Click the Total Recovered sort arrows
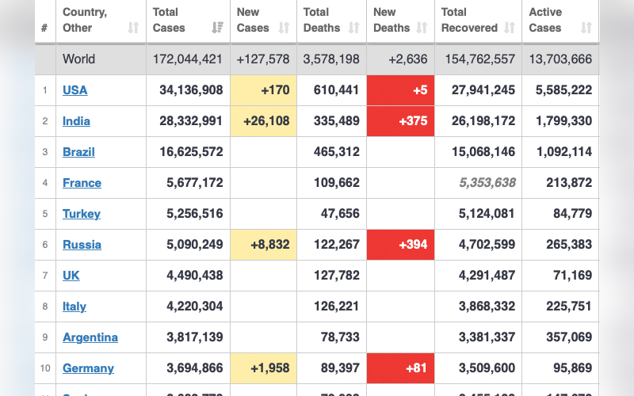 click(x=510, y=28)
